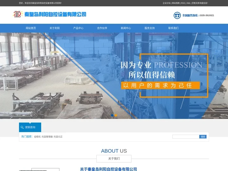Click the RSS link
The height and width of the screenshot is (171, 228).
(183, 3)
